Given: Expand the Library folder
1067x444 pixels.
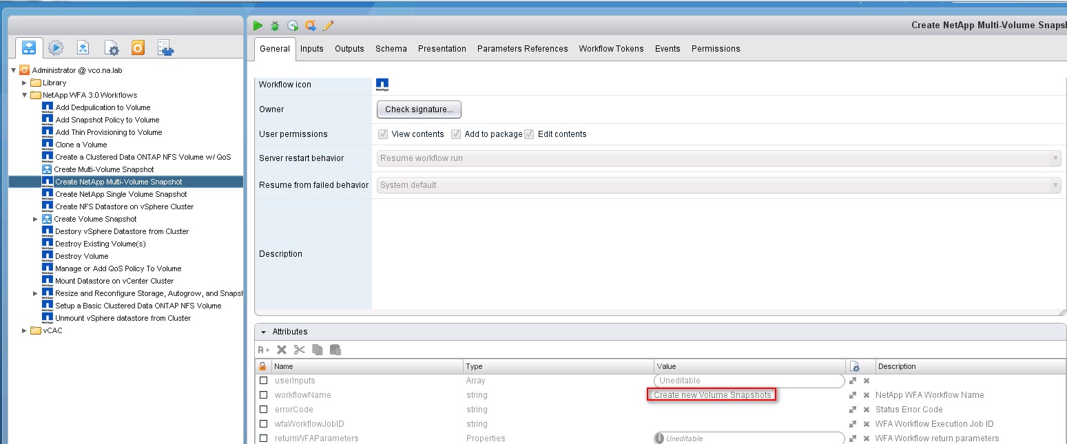Looking at the screenshot, I should click(24, 83).
